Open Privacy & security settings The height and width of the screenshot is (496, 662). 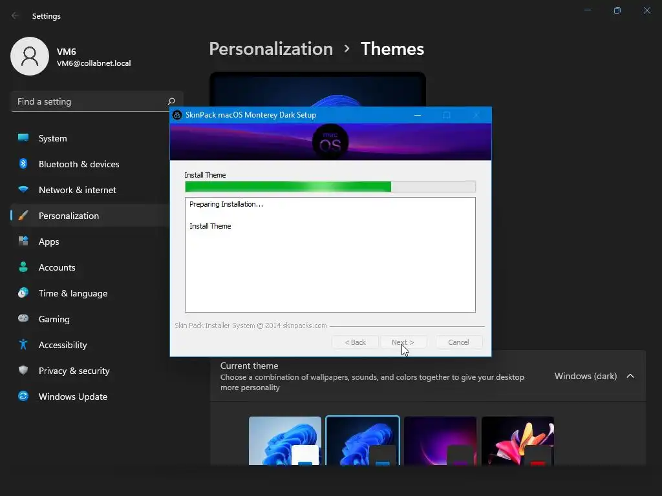point(91,370)
